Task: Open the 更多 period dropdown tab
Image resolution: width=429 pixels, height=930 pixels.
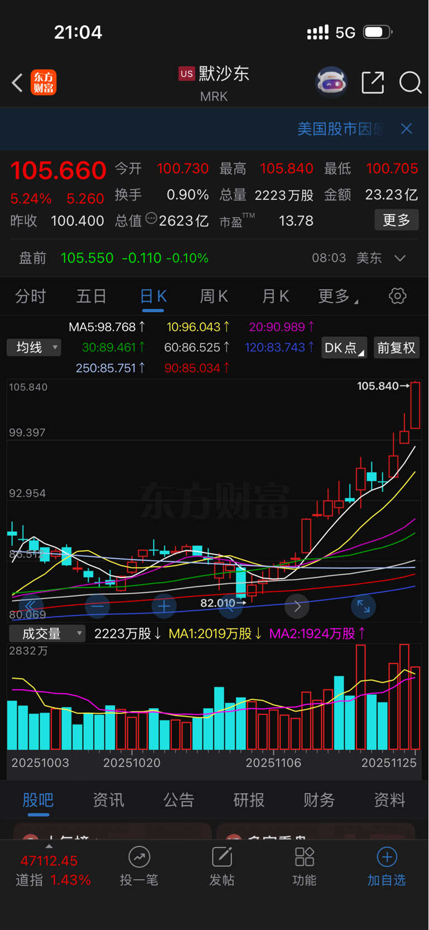Action: point(338,296)
